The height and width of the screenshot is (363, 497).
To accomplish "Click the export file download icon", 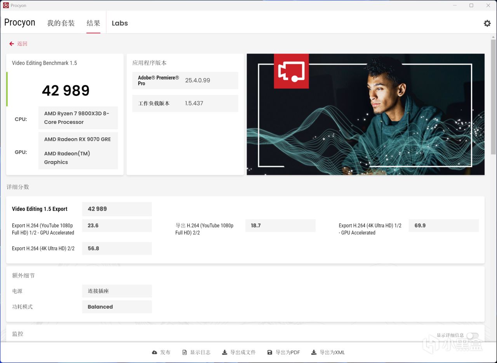I will coord(224,353).
